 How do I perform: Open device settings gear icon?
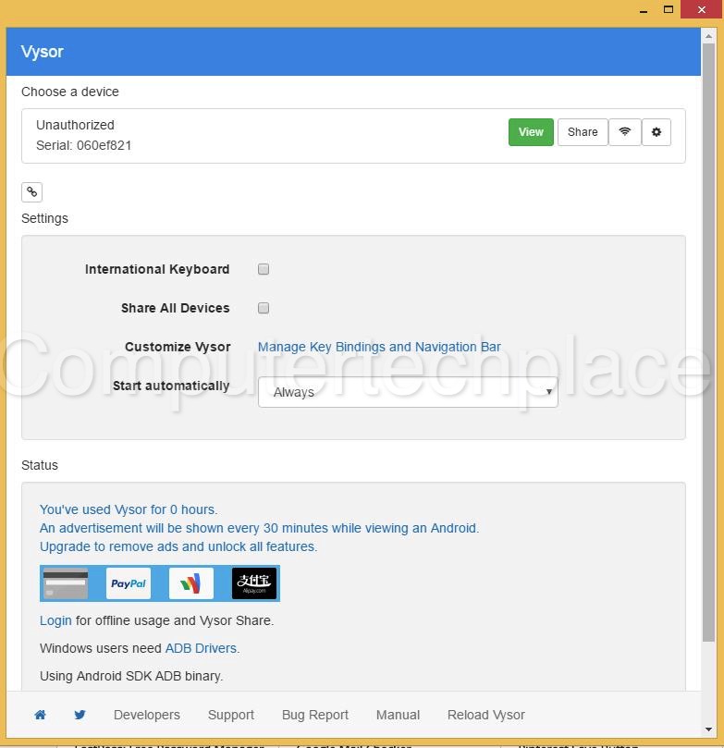(657, 132)
